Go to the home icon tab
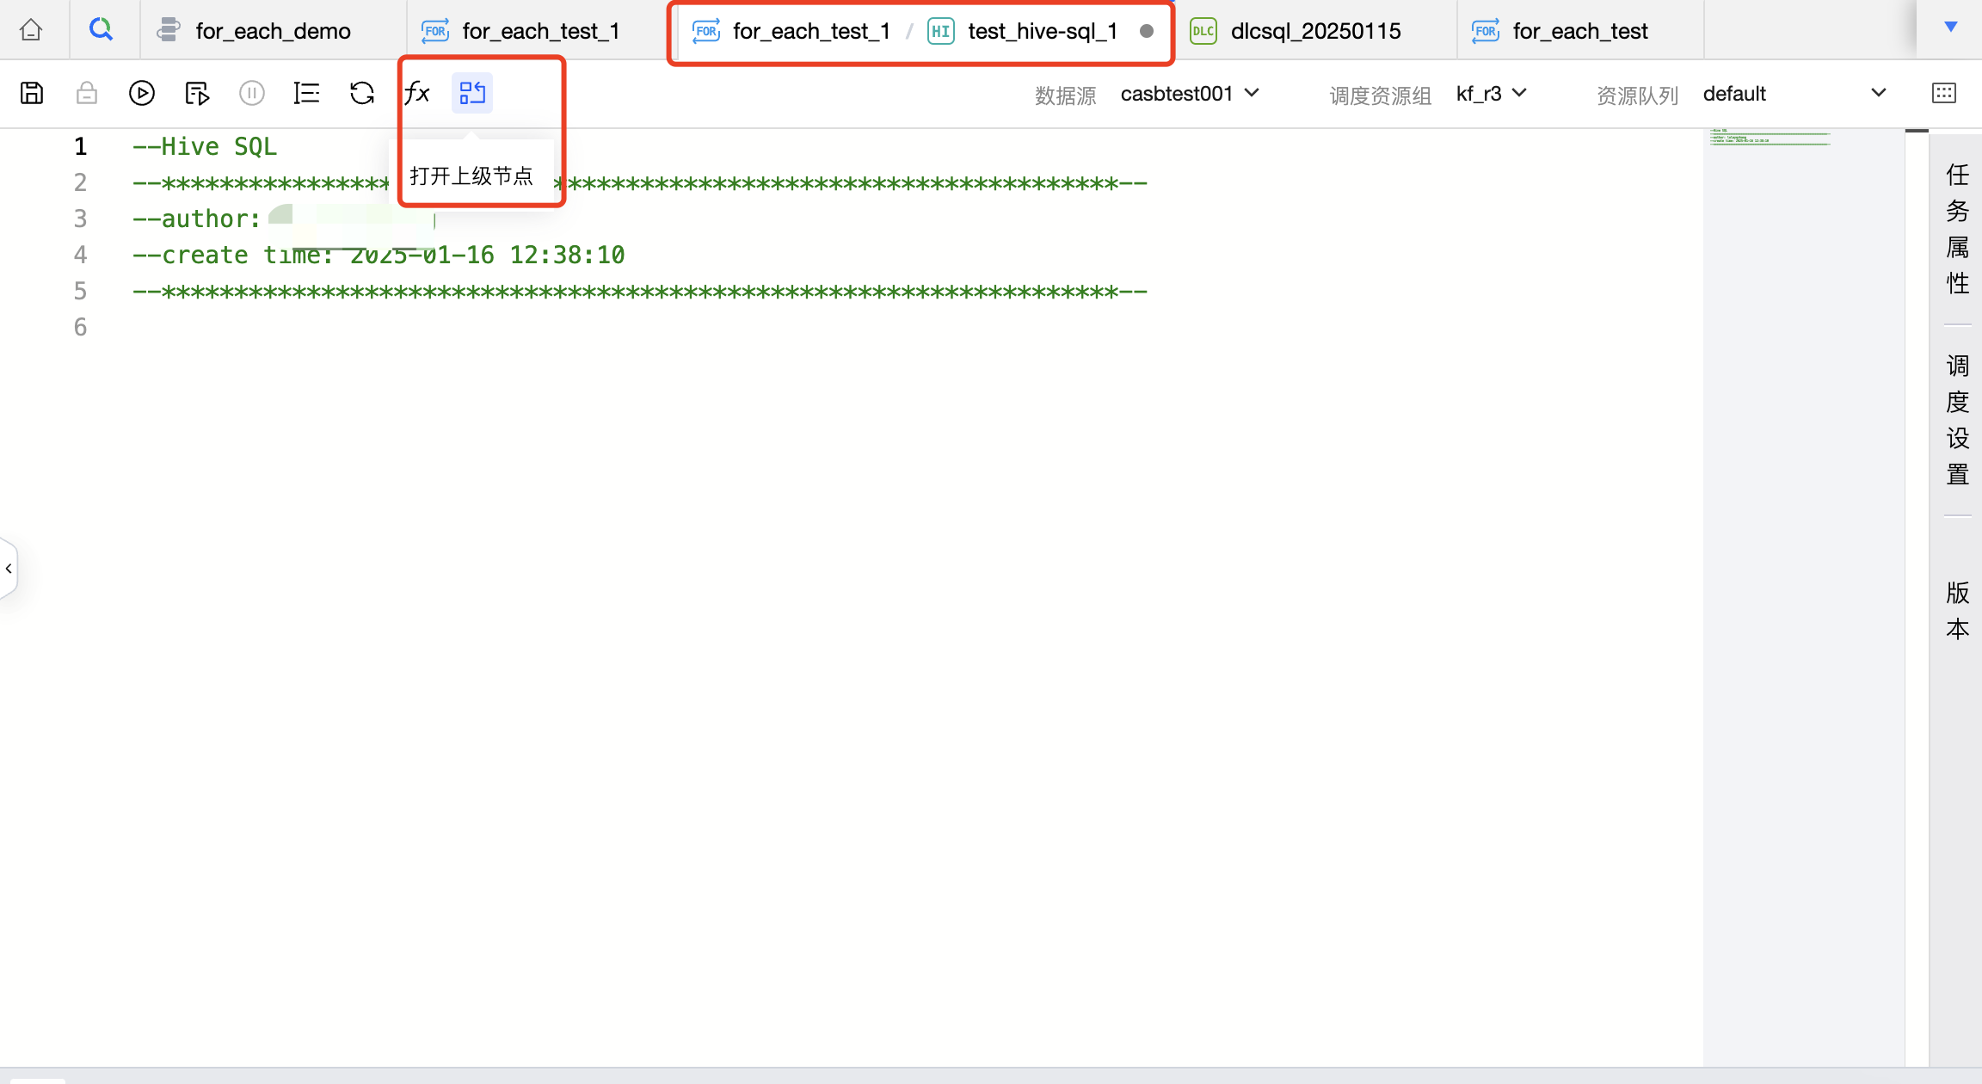The height and width of the screenshot is (1084, 1982). 32,30
